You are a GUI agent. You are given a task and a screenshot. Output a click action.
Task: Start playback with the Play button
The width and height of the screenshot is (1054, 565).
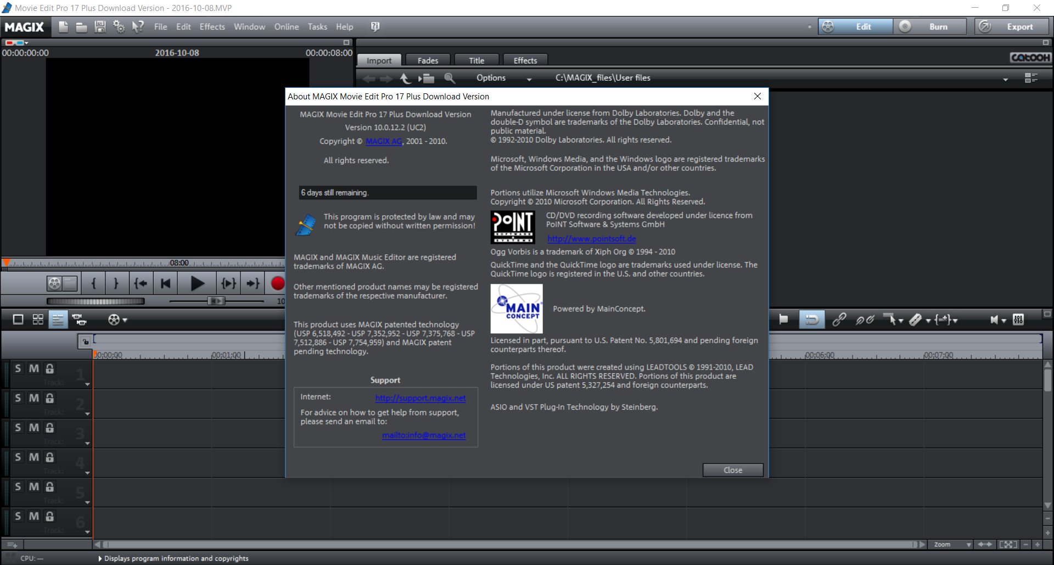click(x=197, y=283)
